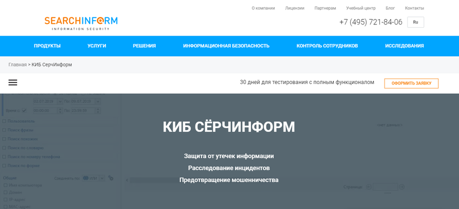The height and width of the screenshot is (209, 459).
Task: Click the SearchInform logo
Action: point(81,23)
